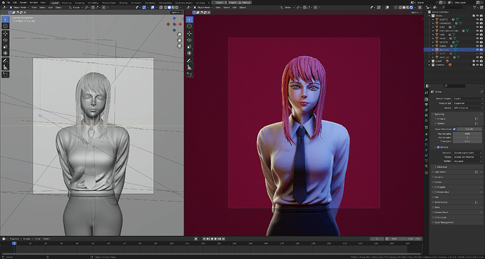This screenshot has width=485, height=259.
Task: Open the Edit menu
Action: [x=15, y=3]
